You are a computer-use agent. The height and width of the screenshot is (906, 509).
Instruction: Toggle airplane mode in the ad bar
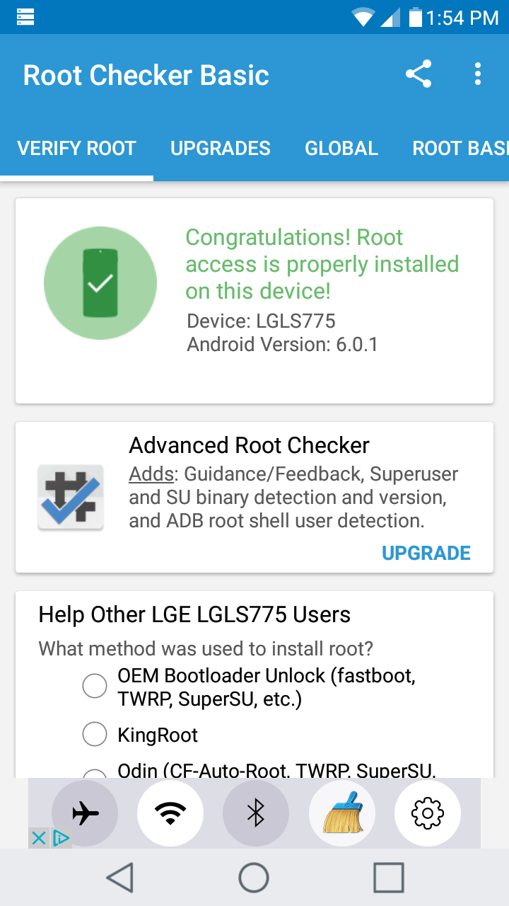click(85, 814)
